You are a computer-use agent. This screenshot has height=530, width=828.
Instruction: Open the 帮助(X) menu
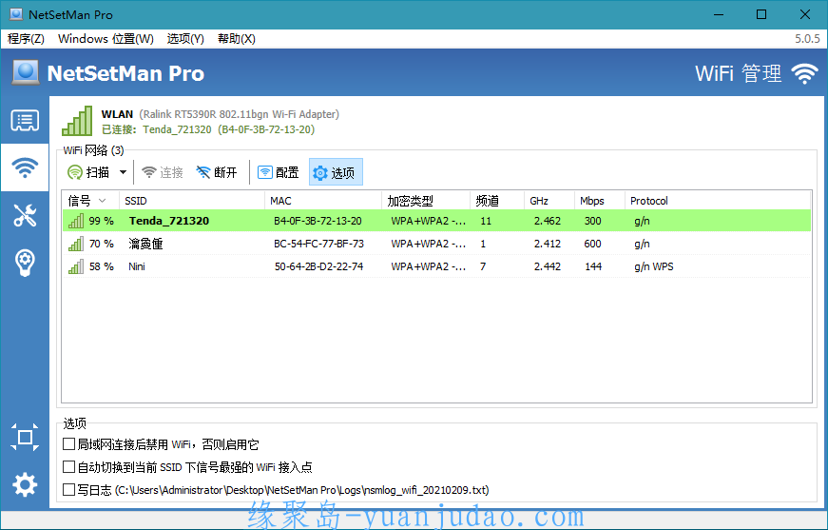point(237,39)
